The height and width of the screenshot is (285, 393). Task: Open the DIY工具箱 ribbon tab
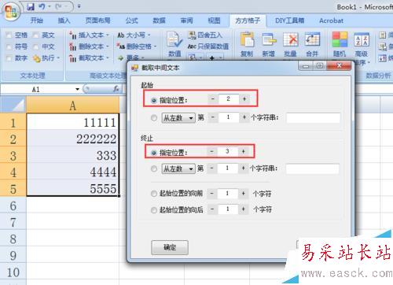pos(289,20)
